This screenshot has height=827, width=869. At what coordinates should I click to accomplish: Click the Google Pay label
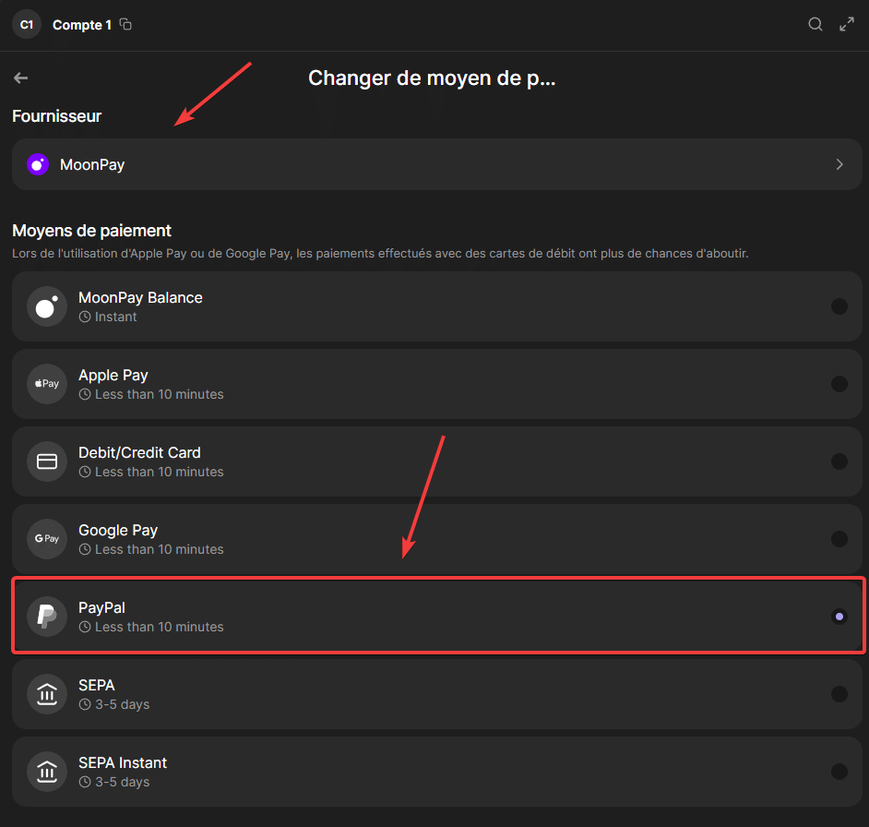pyautogui.click(x=118, y=531)
